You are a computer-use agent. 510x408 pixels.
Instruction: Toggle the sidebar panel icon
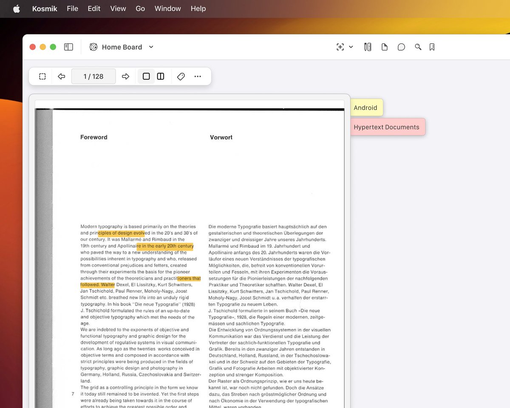click(68, 47)
